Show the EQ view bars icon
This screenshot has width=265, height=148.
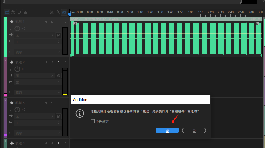tap(26, 12)
